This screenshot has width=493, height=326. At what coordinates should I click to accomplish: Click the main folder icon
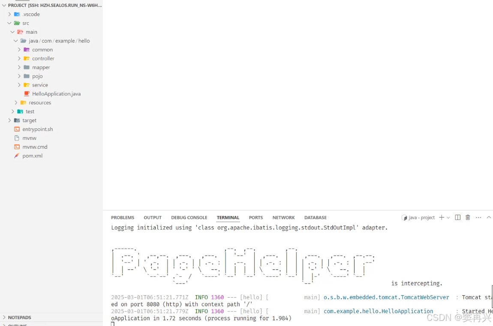click(20, 32)
